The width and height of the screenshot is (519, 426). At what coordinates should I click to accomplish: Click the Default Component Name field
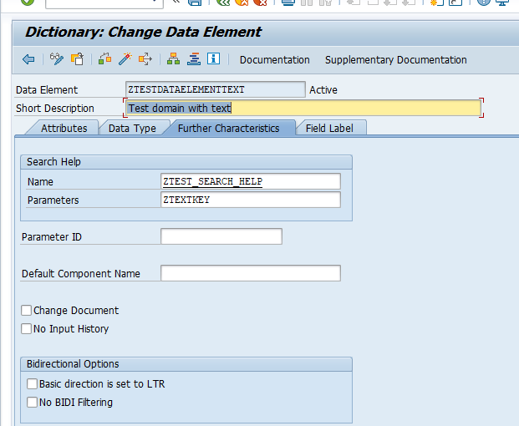pyautogui.click(x=251, y=273)
